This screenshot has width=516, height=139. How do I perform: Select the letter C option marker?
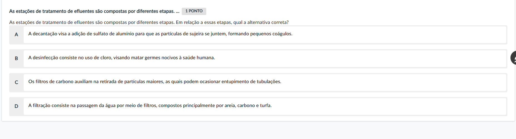16,82
